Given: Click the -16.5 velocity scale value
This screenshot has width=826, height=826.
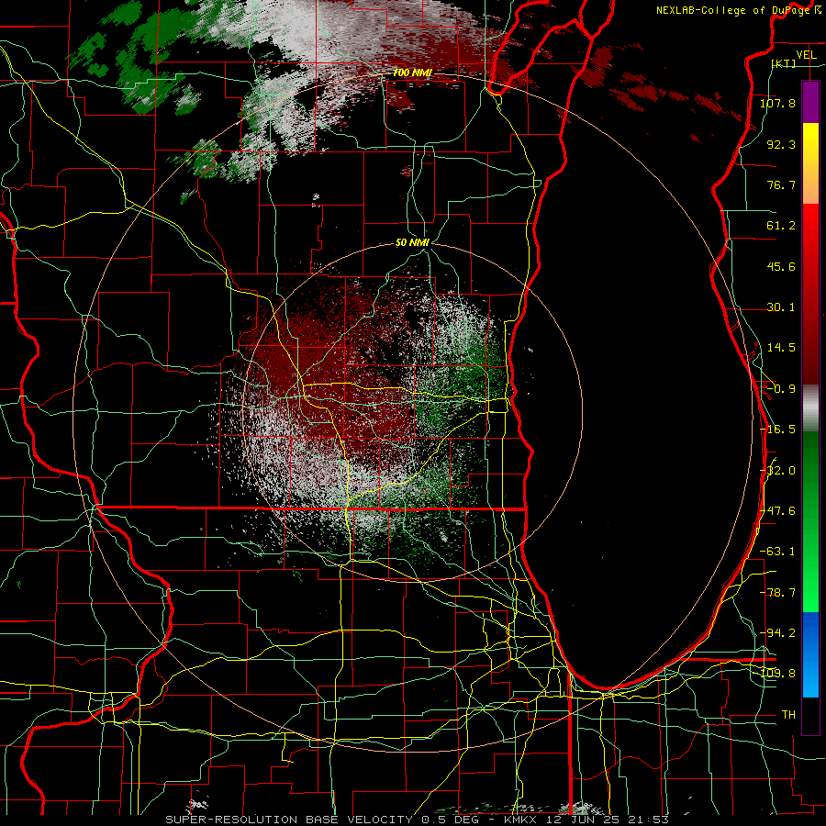Looking at the screenshot, I should (x=777, y=430).
